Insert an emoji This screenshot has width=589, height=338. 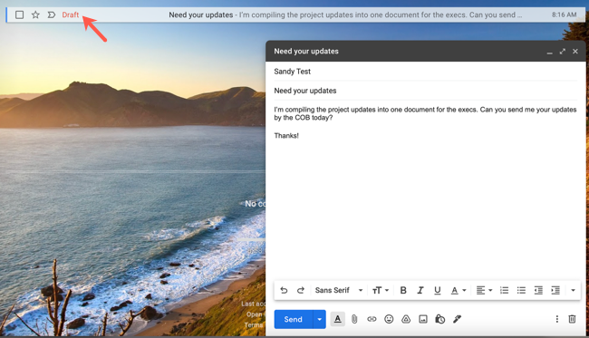click(389, 319)
